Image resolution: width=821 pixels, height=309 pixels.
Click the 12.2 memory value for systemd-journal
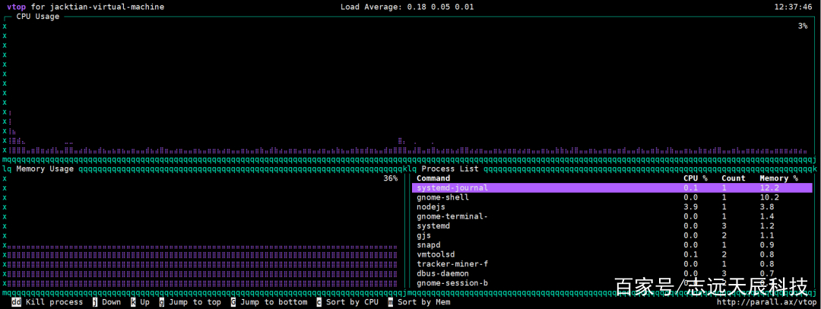(769, 188)
